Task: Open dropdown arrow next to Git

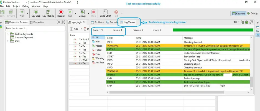Action: click(122, 13)
